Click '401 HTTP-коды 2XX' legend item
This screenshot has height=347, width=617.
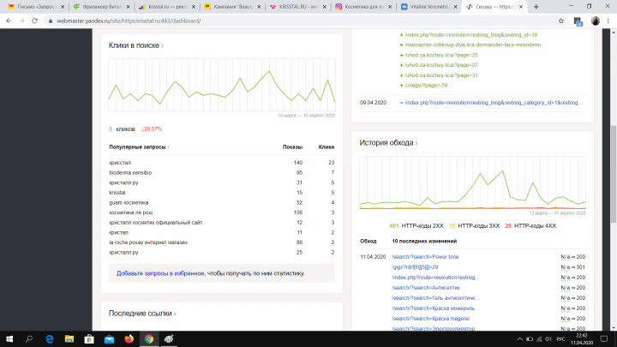(416, 226)
